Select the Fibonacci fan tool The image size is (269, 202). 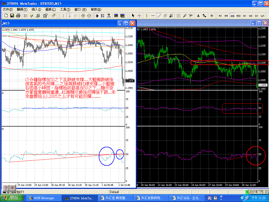[185, 16]
